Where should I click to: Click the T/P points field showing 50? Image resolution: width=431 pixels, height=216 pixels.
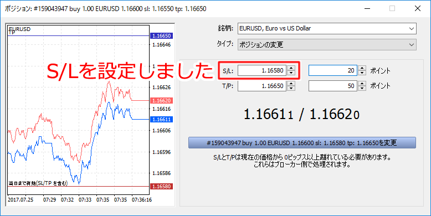point(333,86)
